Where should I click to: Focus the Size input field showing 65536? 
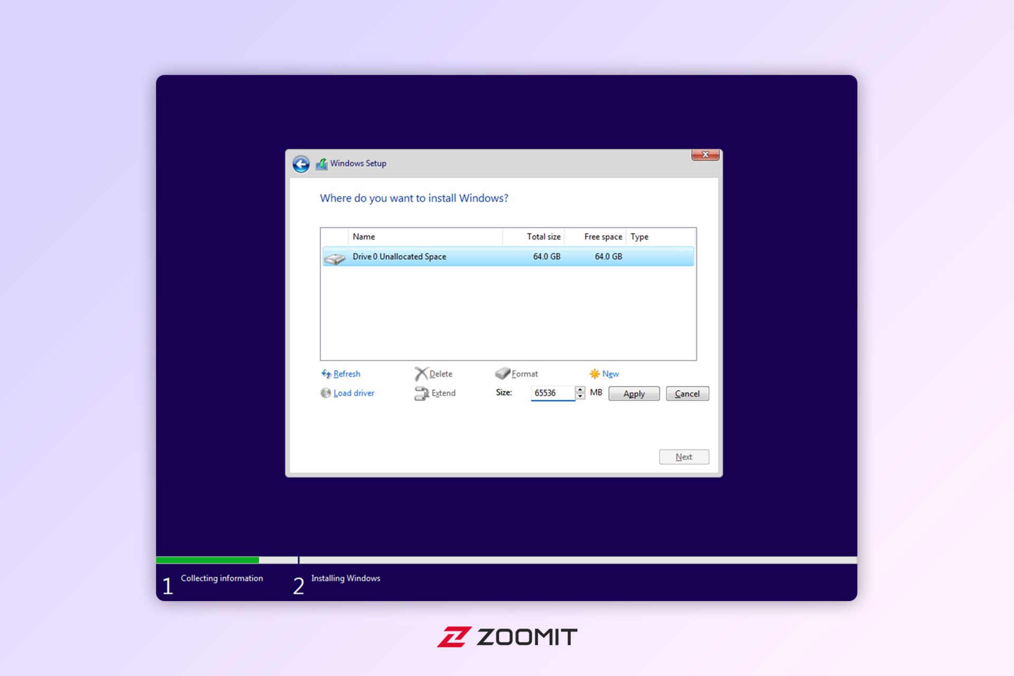[552, 393]
